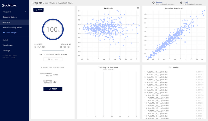Open Documentation in the sidebar
Image resolution: width=208 pixels, height=121 pixels.
[x=10, y=17]
